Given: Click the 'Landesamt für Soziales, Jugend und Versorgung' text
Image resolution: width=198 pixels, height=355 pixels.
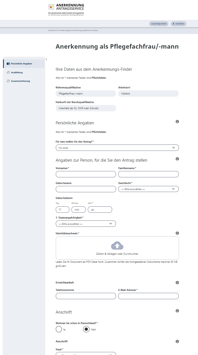Looking at the screenshot, I should [x=73, y=30].
